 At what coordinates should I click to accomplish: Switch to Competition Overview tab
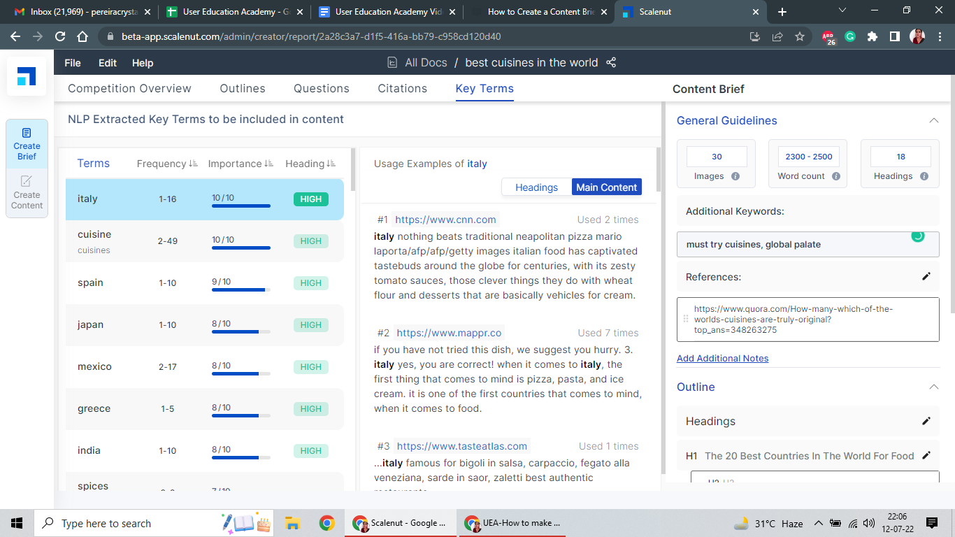(129, 88)
